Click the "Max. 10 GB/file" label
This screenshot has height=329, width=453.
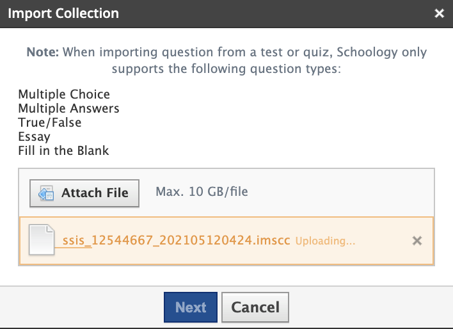coord(202,191)
